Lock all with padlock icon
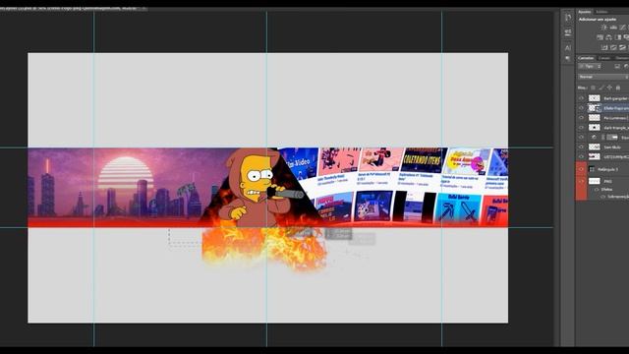629x354 pixels. tap(618, 88)
